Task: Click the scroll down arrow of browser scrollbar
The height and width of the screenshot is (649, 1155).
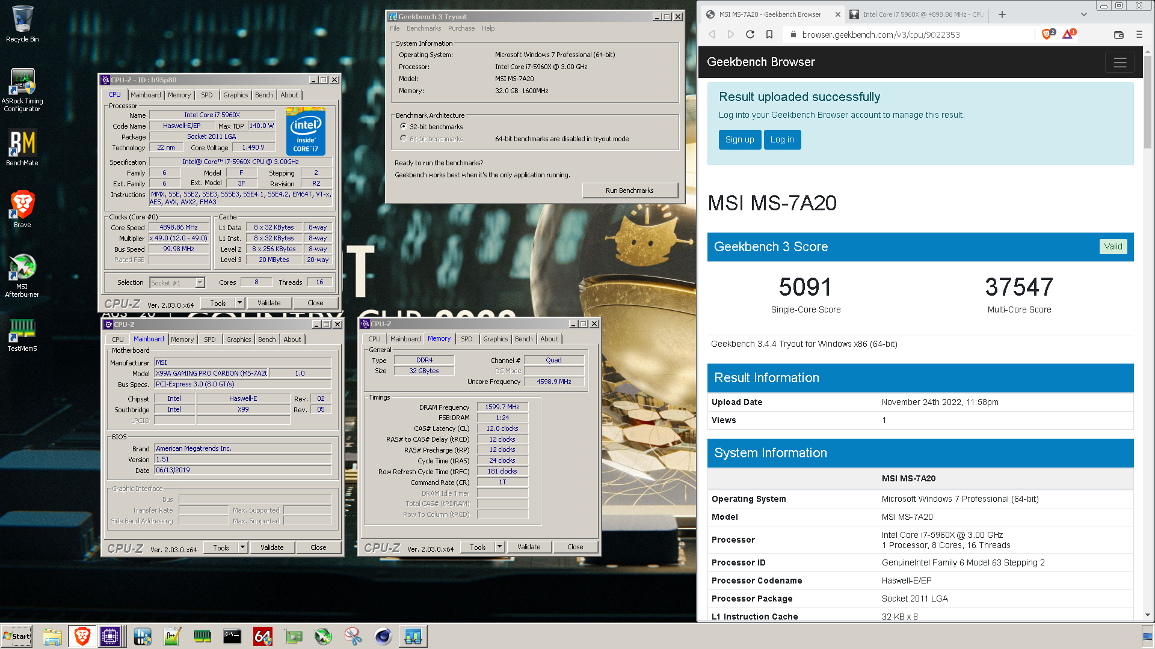Action: click(x=1148, y=615)
